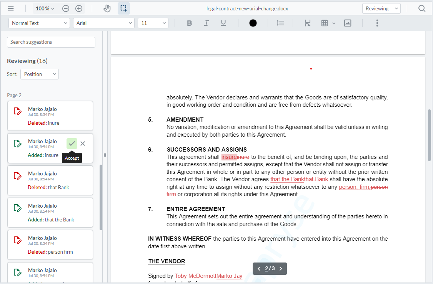Click the sidebar resize handle
Viewport: 433px width, 284px height.
coord(105,155)
